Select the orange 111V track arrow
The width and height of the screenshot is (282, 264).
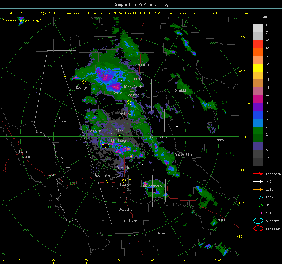tap(258, 189)
